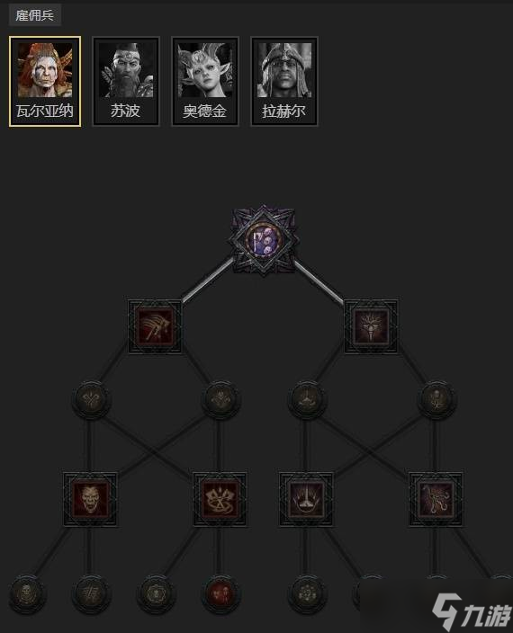Viewport: 513px width, 633px height.
Task: Select the glowing sword spikes skill node
Action: (x=306, y=499)
